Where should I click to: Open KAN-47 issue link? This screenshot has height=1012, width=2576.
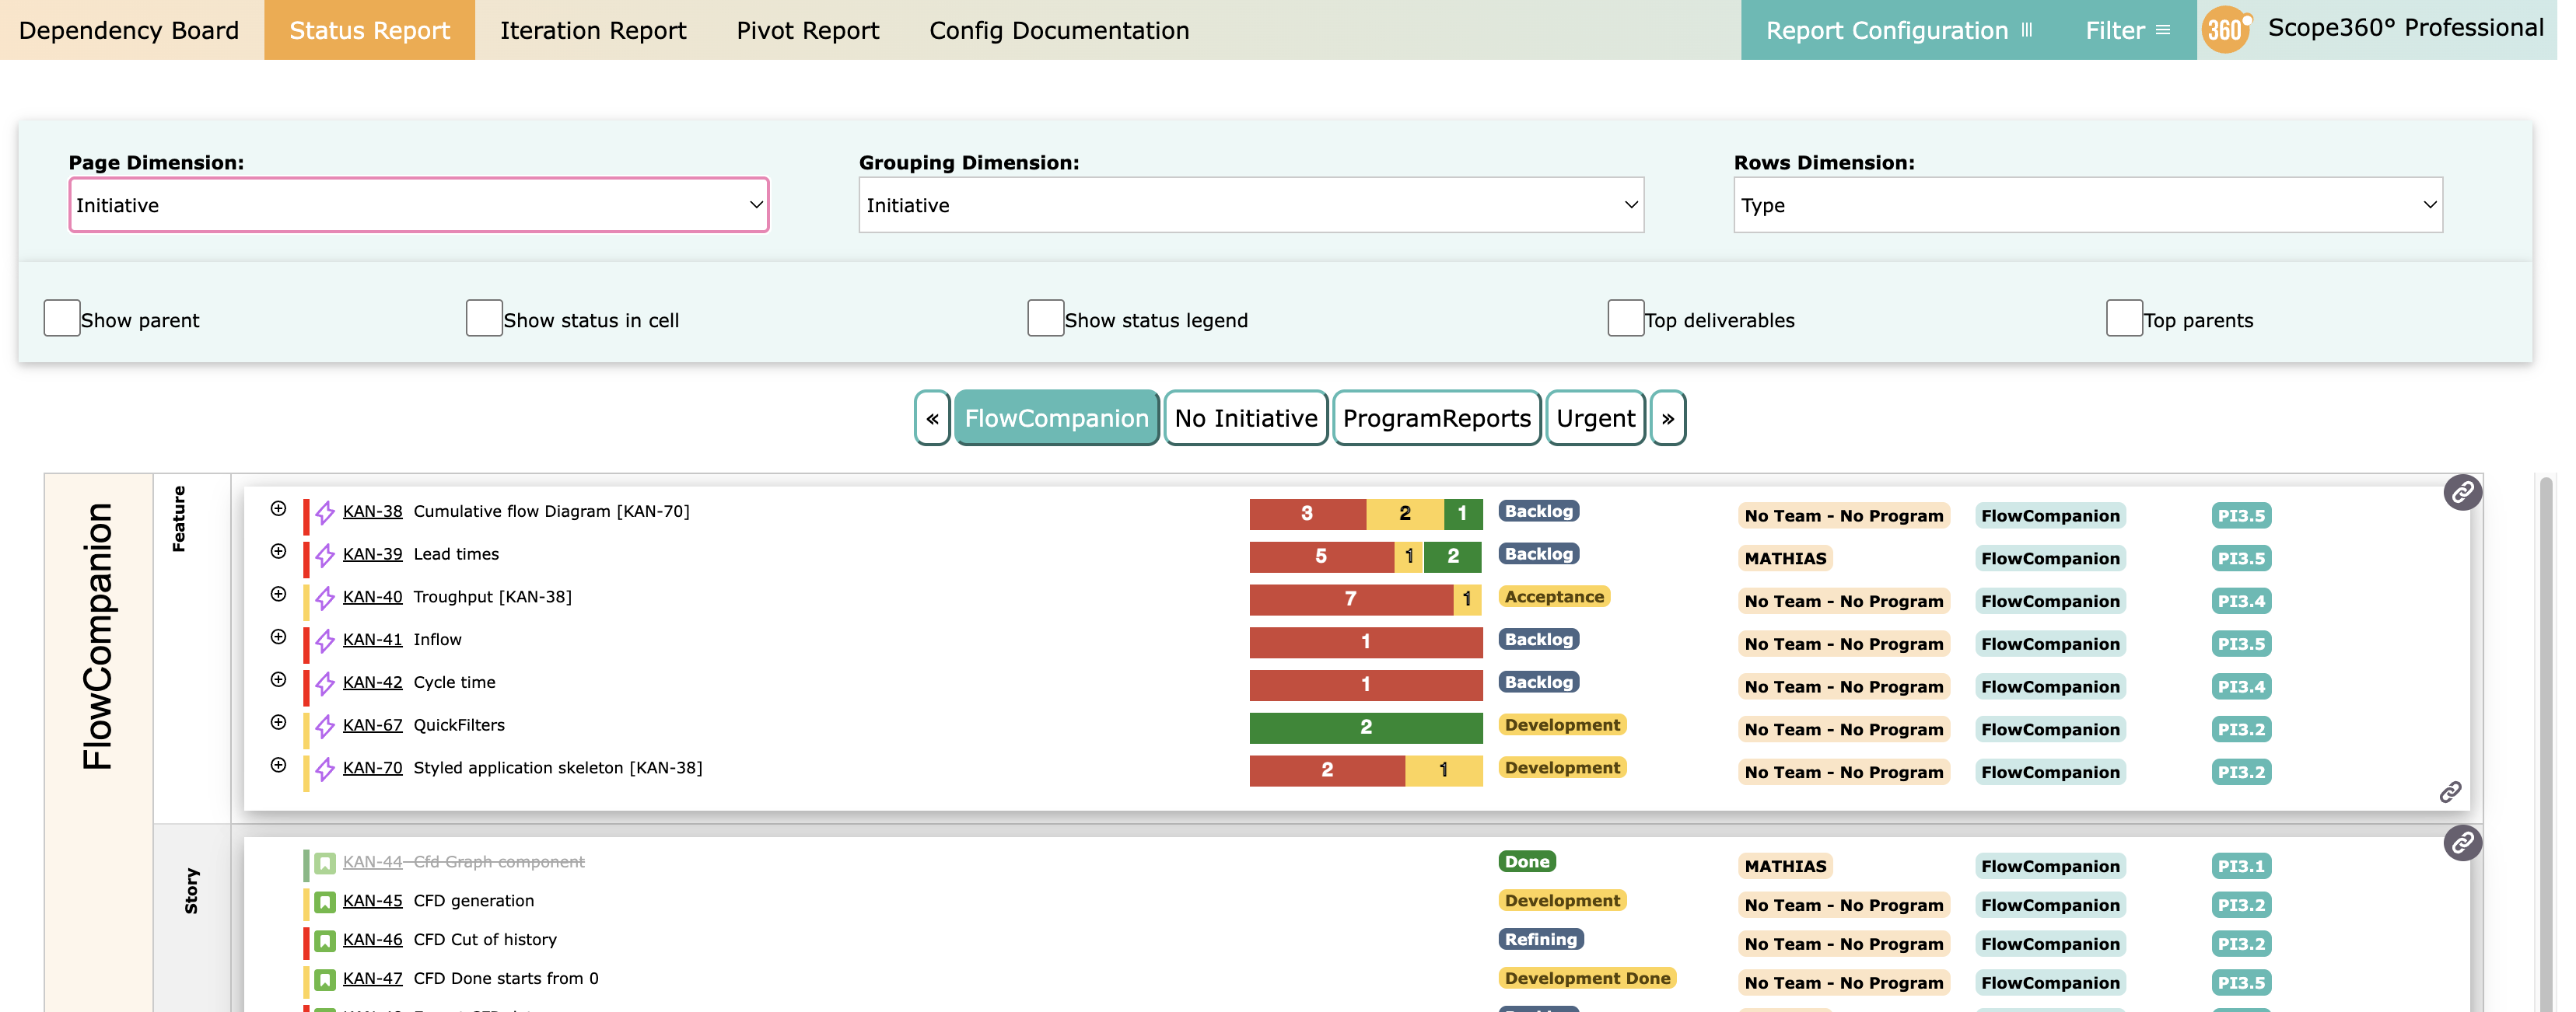(x=373, y=979)
